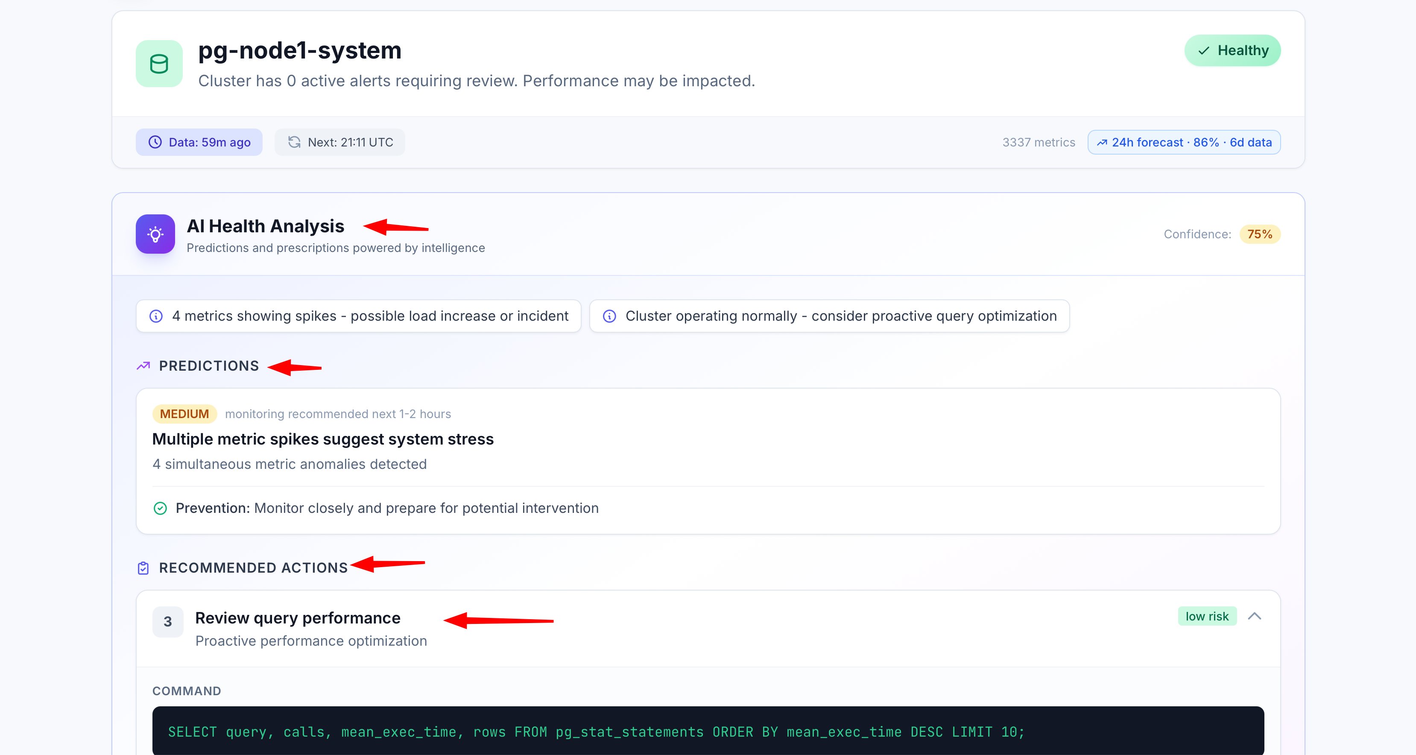Click the refresh icon beside Next: 21:11 UTC

[x=294, y=143]
